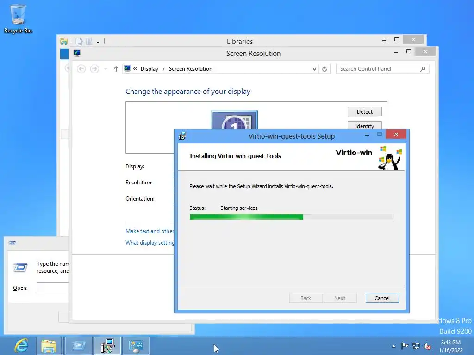474x355 pixels.
Task: Click the New folder icon in Libraries toolbar
Action: coord(89,42)
